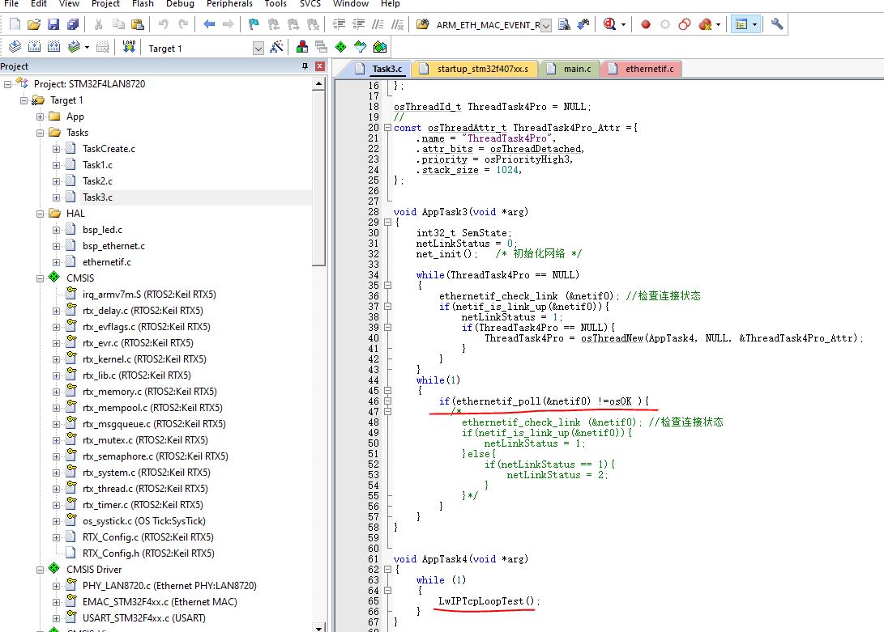884x632 pixels.
Task: Insert a bookmark using the blue flag icon
Action: [x=254, y=24]
